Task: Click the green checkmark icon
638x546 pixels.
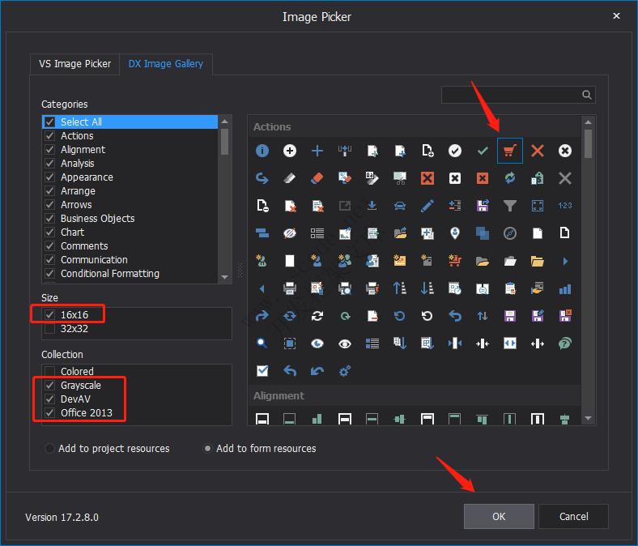Action: (482, 151)
